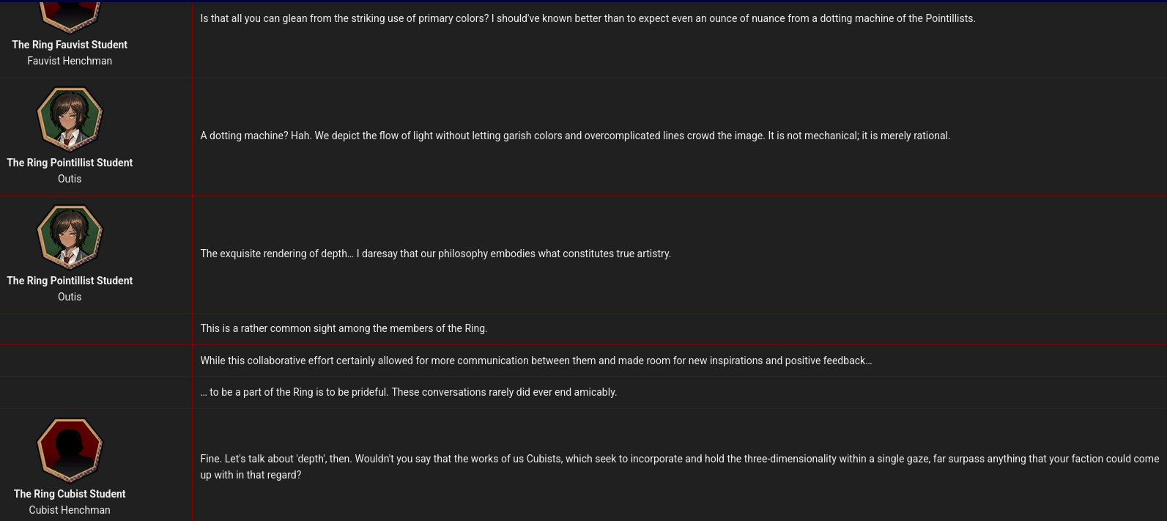Click first 'The Ring Pointillist Student' title

click(x=70, y=163)
